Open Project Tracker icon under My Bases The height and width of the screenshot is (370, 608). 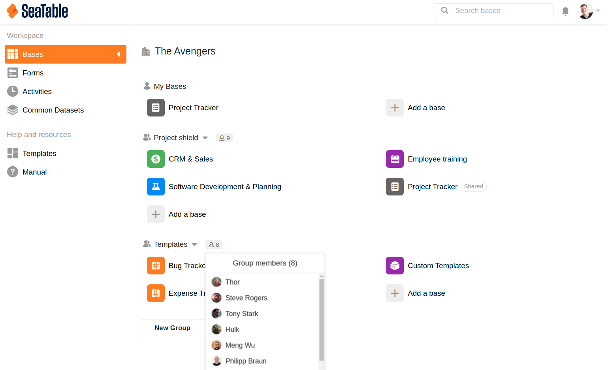(156, 107)
